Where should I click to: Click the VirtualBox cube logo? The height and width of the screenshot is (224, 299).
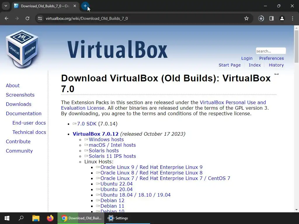[x=22, y=49]
